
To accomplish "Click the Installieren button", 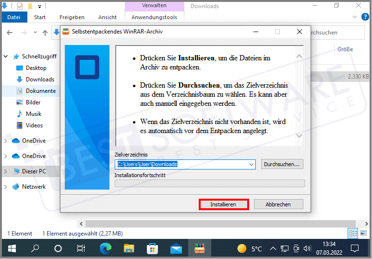I will (223, 204).
